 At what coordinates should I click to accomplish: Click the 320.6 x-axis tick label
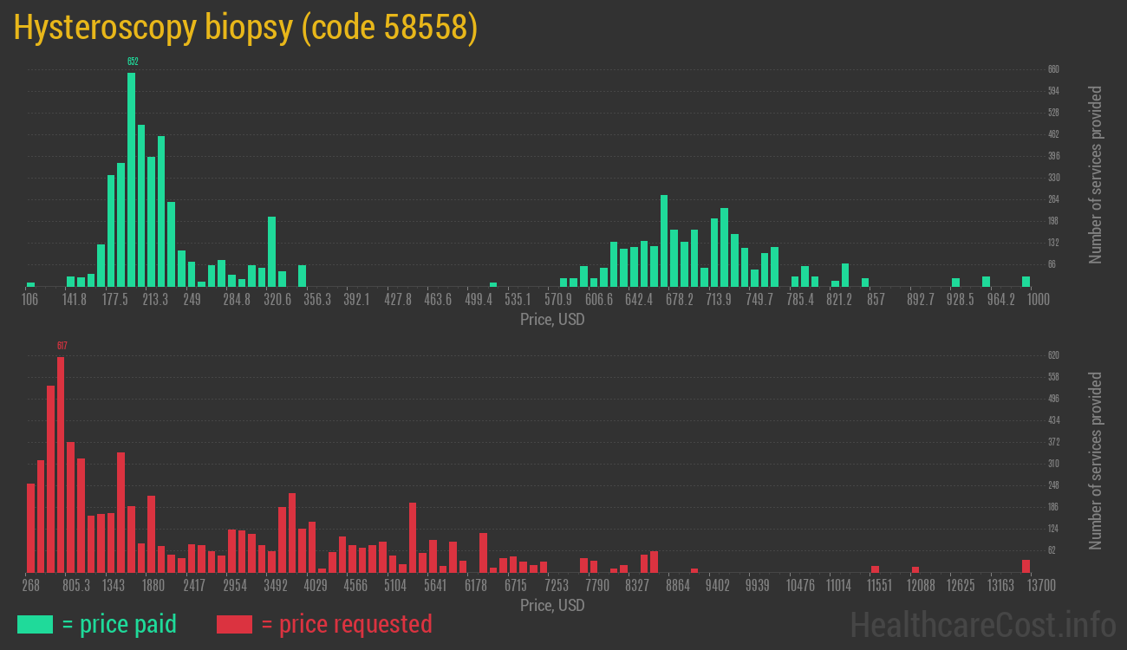(277, 300)
